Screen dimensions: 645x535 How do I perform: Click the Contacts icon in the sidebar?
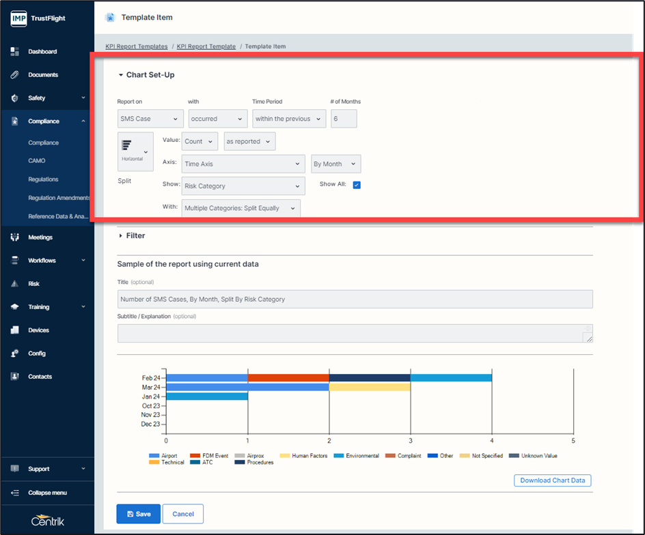click(x=14, y=377)
